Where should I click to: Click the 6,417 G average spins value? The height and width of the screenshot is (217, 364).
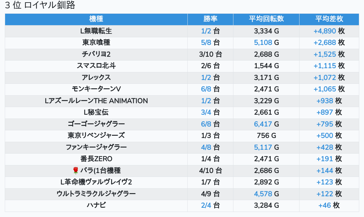pos(266,124)
